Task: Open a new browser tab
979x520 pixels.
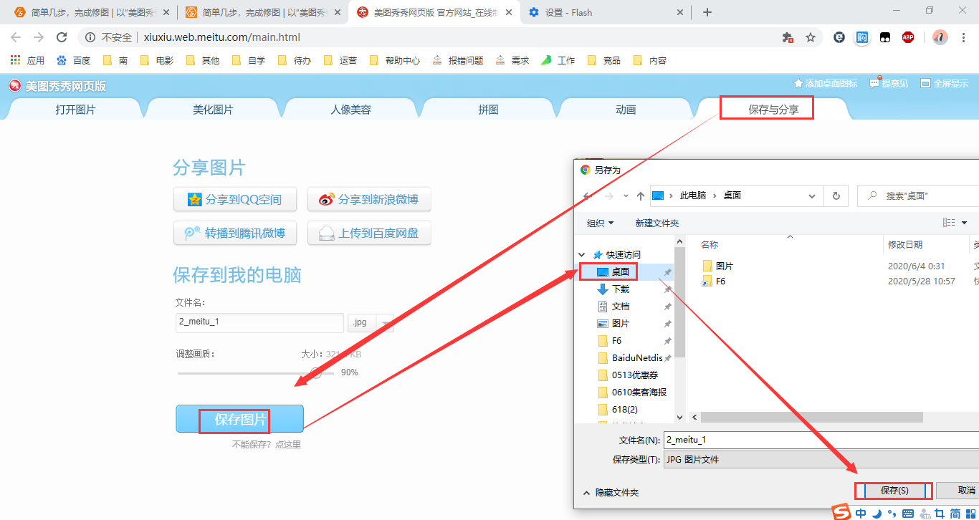Action: click(x=707, y=12)
